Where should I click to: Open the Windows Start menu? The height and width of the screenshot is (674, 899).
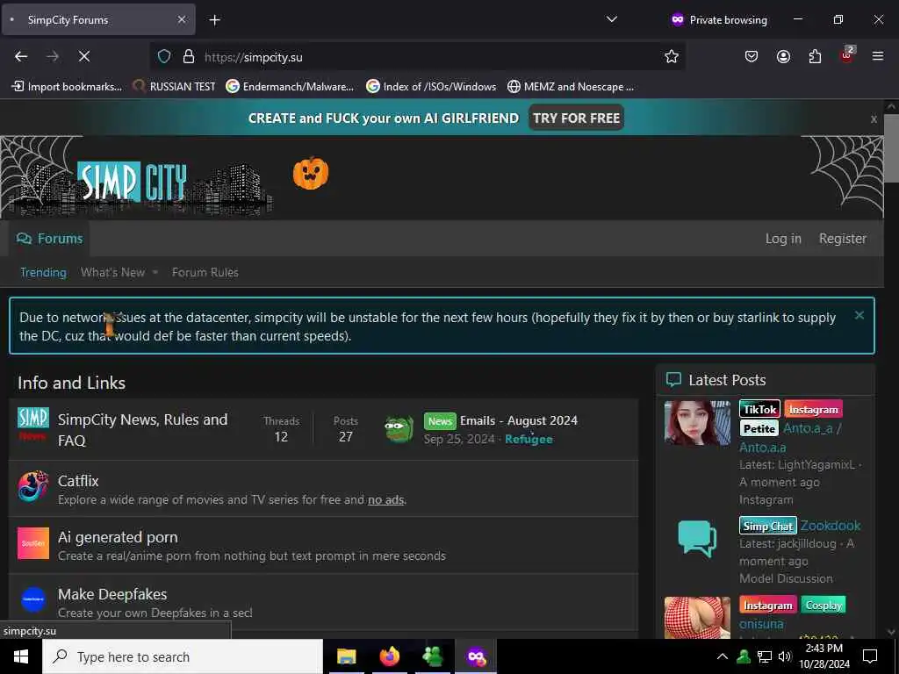21,656
